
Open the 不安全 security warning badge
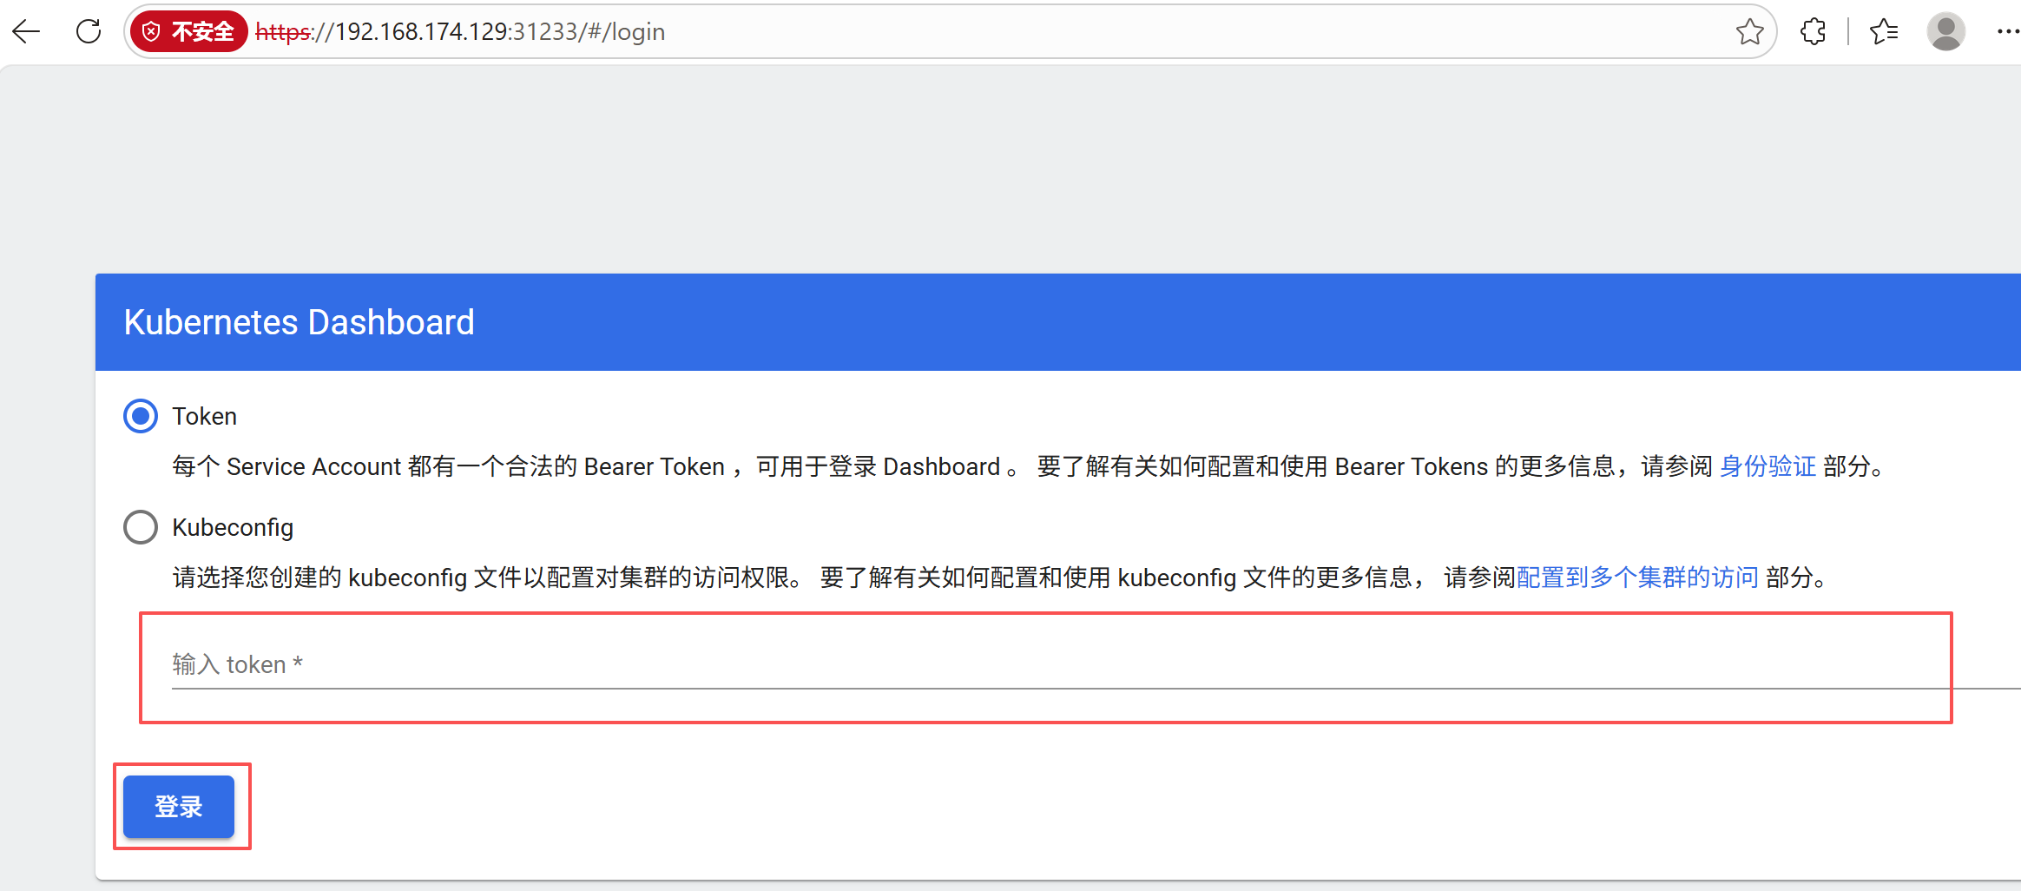coord(188,32)
